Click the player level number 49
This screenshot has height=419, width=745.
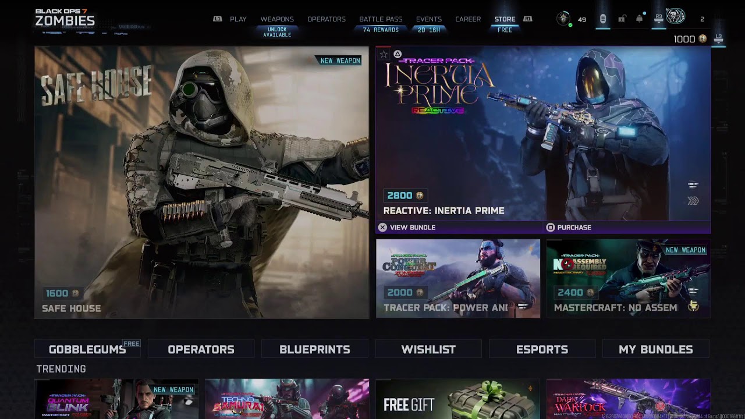[x=582, y=19]
